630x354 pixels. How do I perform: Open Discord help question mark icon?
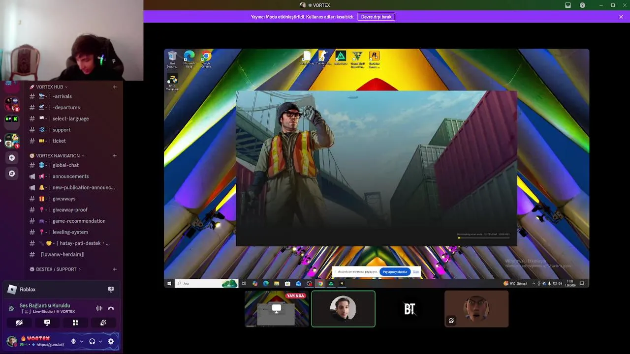pos(583,5)
